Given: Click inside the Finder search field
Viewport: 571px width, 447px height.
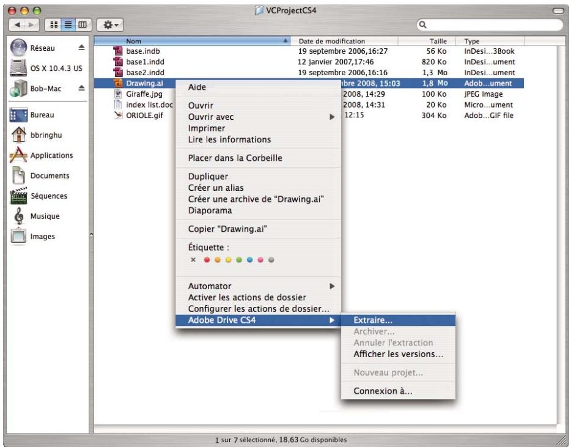Looking at the screenshot, I should pos(490,25).
